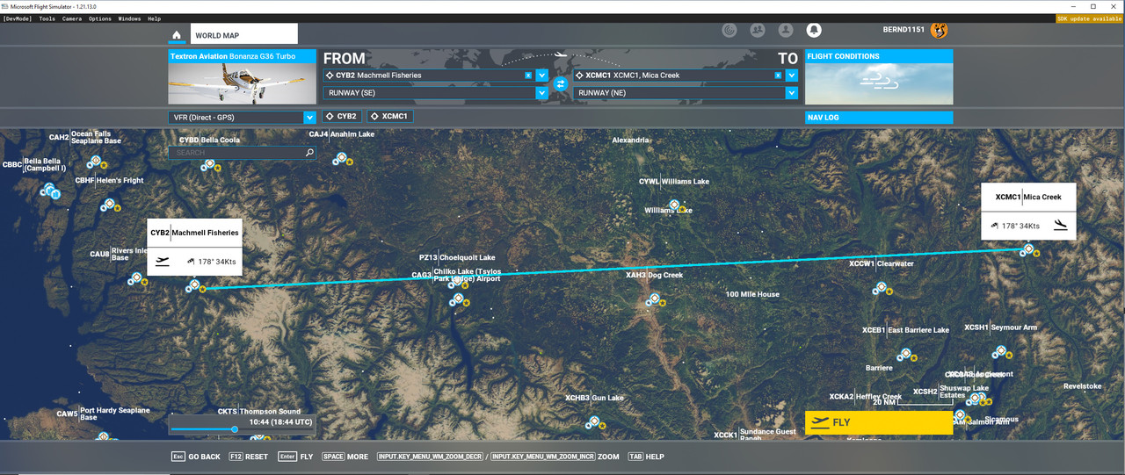Open the marketplace spiral icon
1125x475 pixels.
point(729,31)
